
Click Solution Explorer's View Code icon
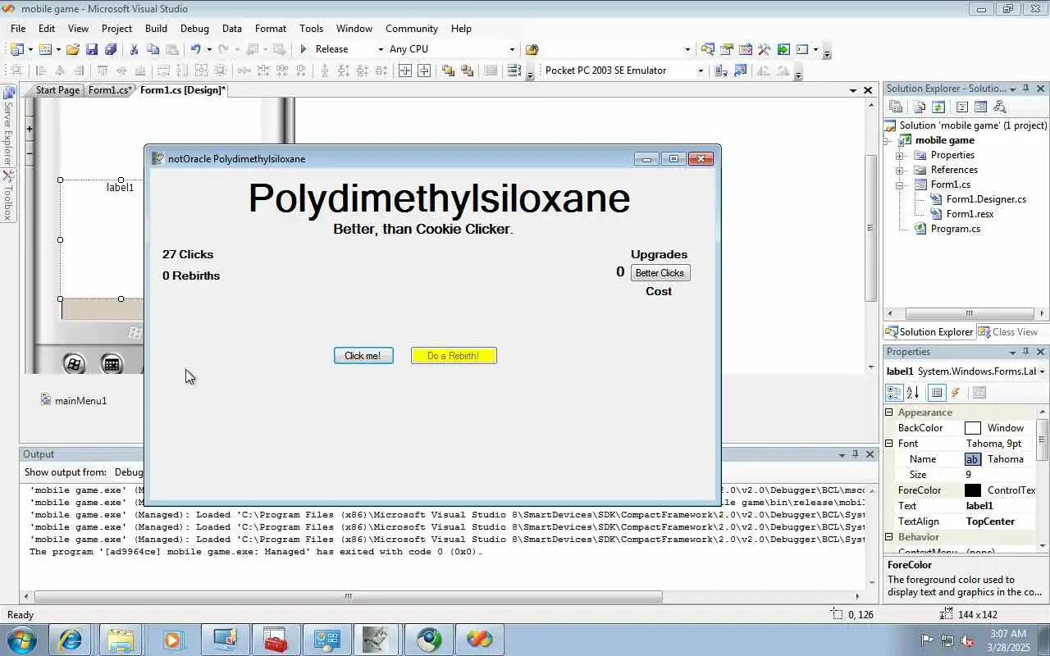961,107
